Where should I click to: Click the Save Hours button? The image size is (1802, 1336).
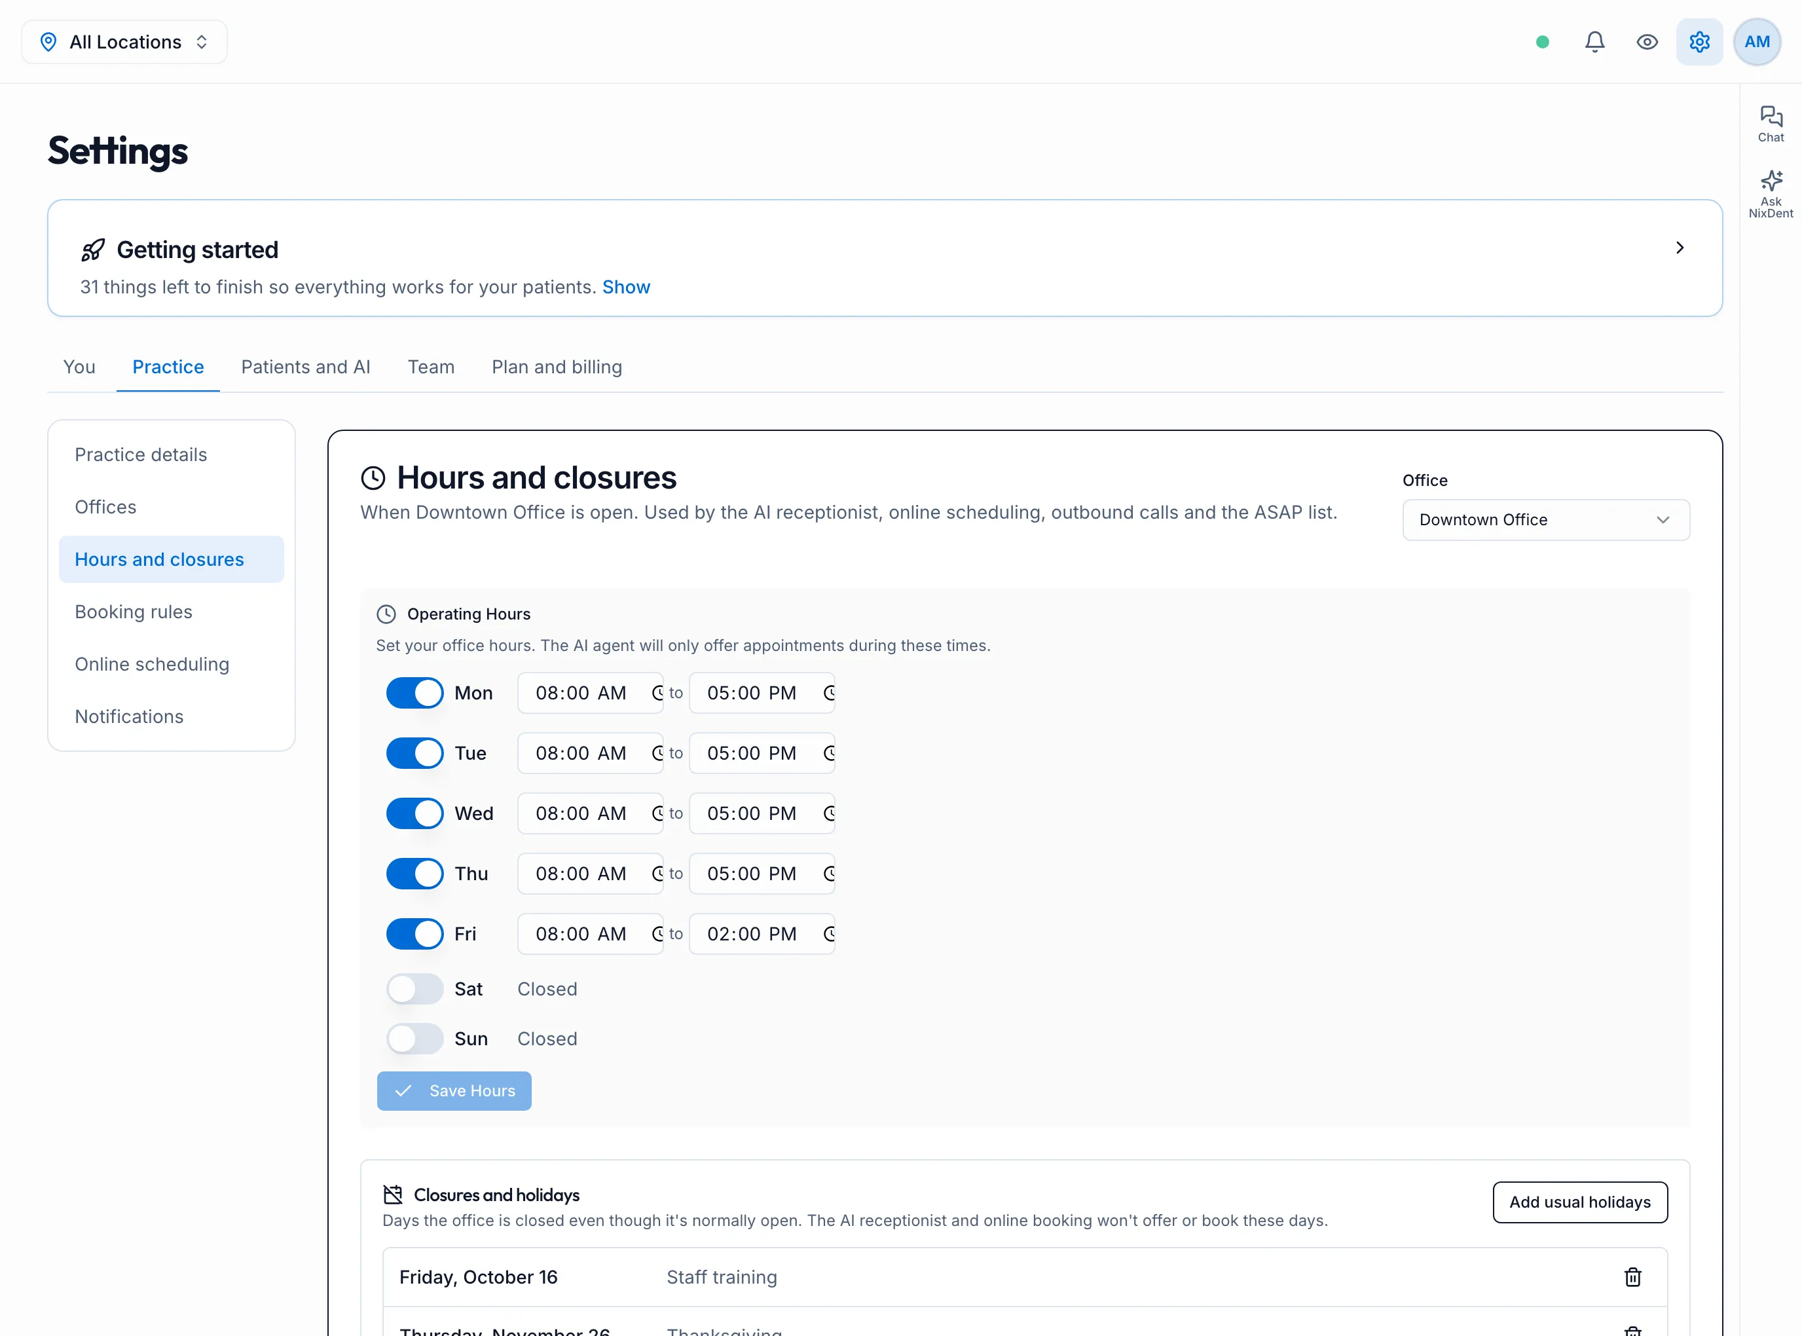pos(454,1091)
